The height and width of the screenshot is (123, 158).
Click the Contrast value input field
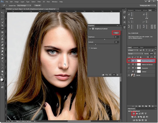tap(117, 42)
